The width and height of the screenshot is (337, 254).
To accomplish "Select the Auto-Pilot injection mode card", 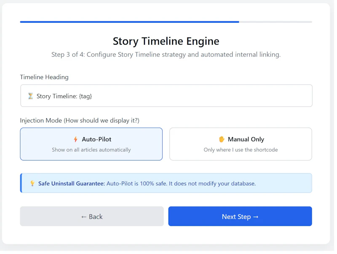I will point(91,144).
